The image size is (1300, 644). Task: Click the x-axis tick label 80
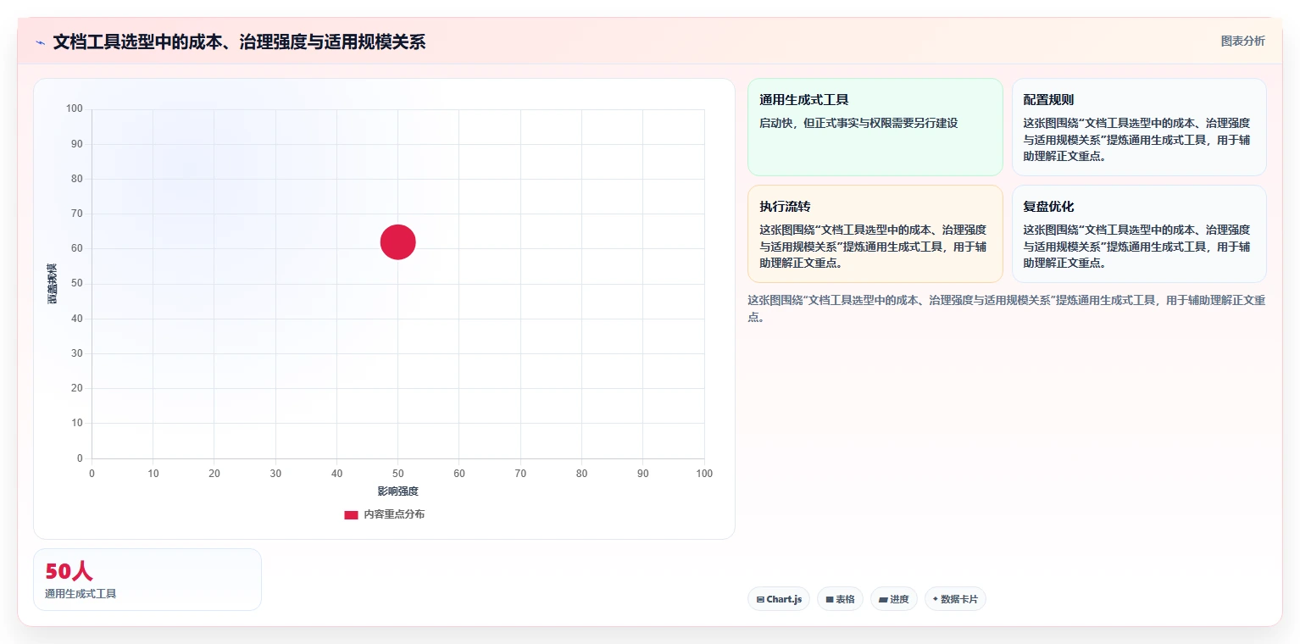[581, 474]
